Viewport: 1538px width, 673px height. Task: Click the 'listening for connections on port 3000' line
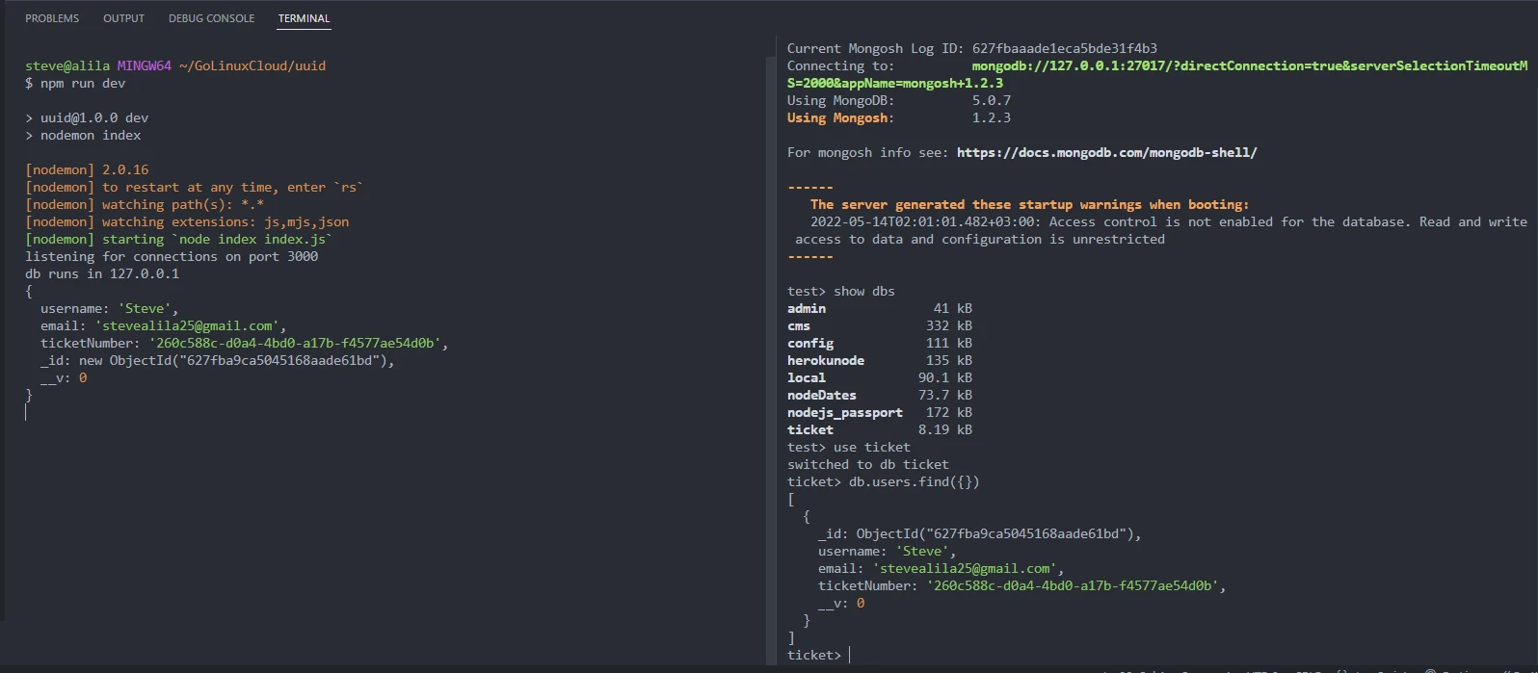172,256
